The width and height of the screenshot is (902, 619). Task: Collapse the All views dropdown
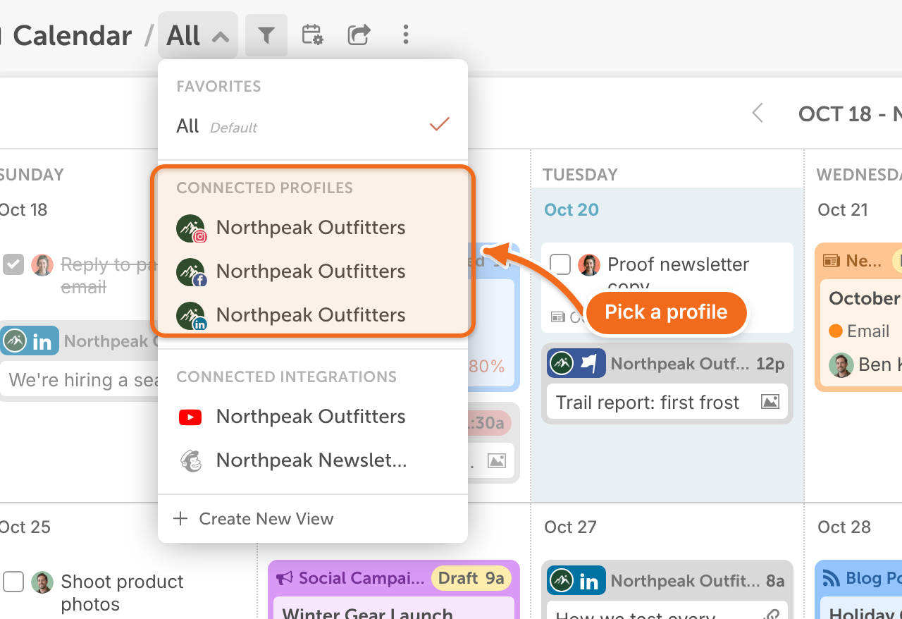point(198,35)
